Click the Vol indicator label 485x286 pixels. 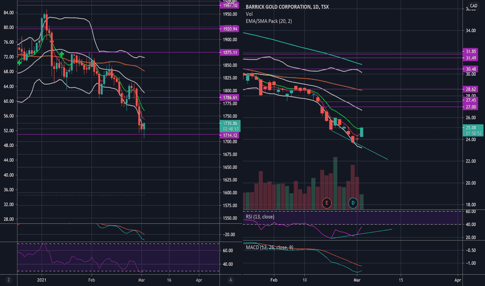(249, 14)
